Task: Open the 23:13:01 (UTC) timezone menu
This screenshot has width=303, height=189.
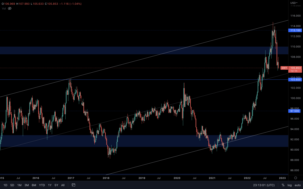Action: coord(264,185)
